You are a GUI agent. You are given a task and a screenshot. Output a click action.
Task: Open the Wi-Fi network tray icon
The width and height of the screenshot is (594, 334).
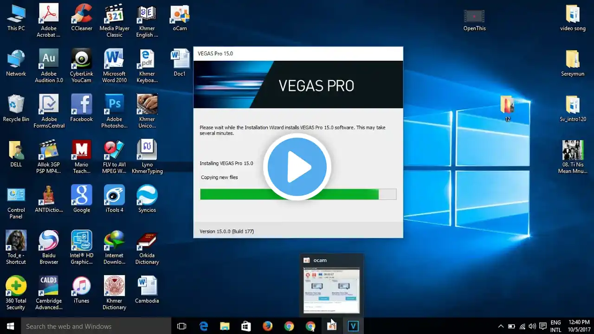(523, 326)
